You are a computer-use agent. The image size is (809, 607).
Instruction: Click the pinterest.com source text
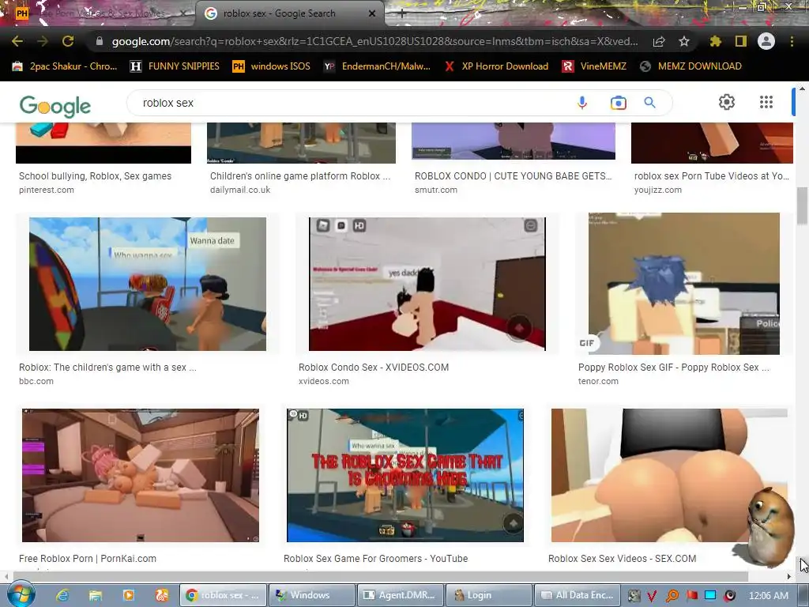coord(47,190)
